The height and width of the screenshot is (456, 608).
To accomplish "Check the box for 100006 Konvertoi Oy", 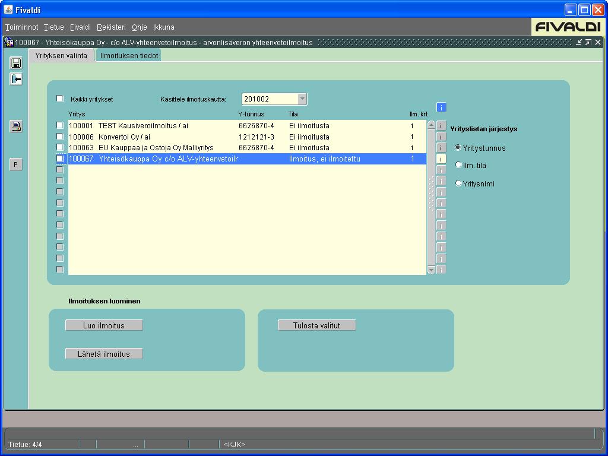I will (60, 137).
